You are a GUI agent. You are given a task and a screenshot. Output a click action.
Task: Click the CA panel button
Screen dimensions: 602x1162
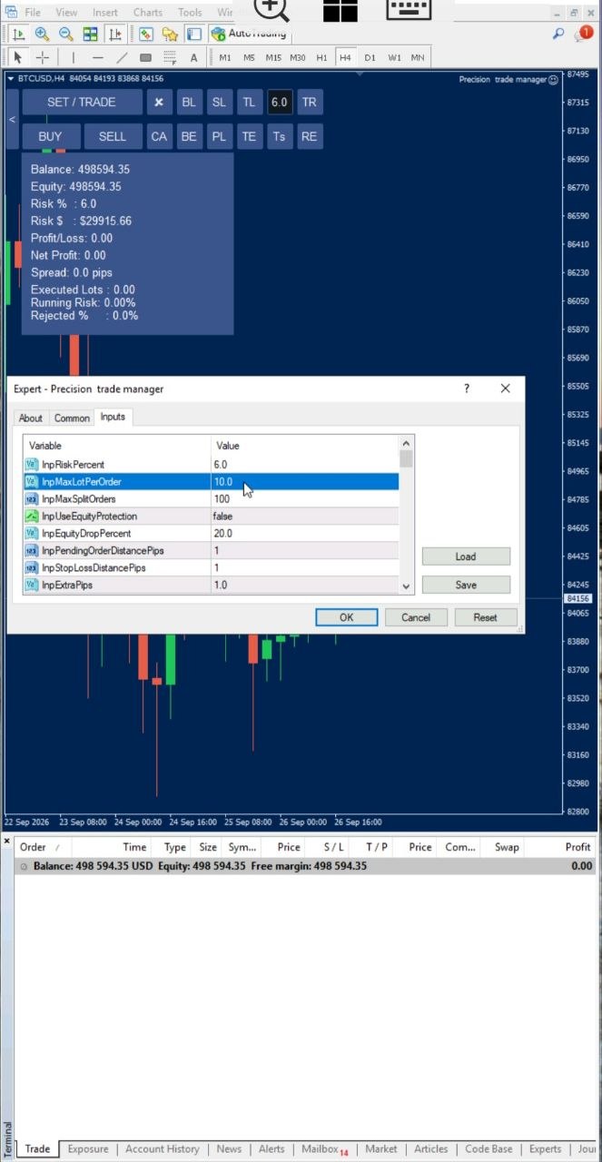tap(159, 137)
